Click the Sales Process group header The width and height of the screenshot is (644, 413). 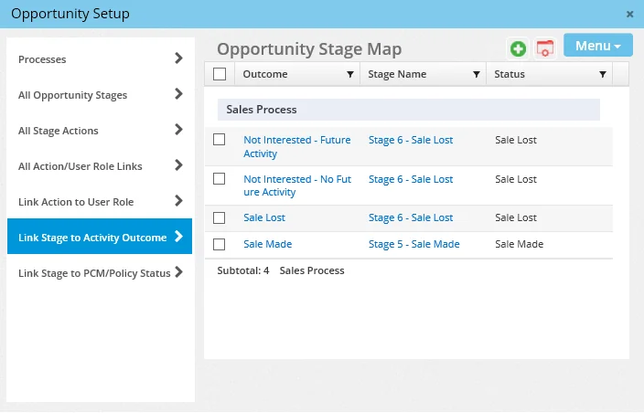click(x=409, y=110)
